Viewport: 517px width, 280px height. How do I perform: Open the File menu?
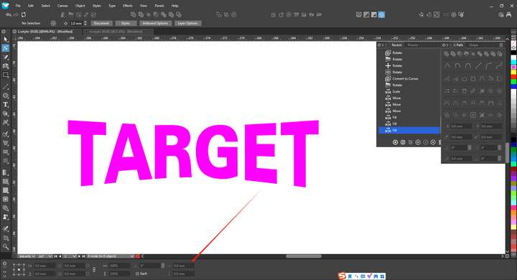point(18,6)
